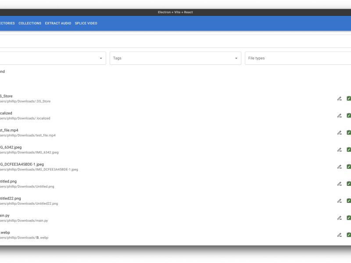
Task: Edit test_file.mp4 with the pencil icon
Action: (x=339, y=133)
